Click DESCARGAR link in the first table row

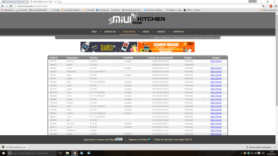point(216,61)
